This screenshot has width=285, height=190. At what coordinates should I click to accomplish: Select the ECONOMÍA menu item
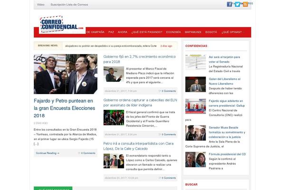[173, 32]
